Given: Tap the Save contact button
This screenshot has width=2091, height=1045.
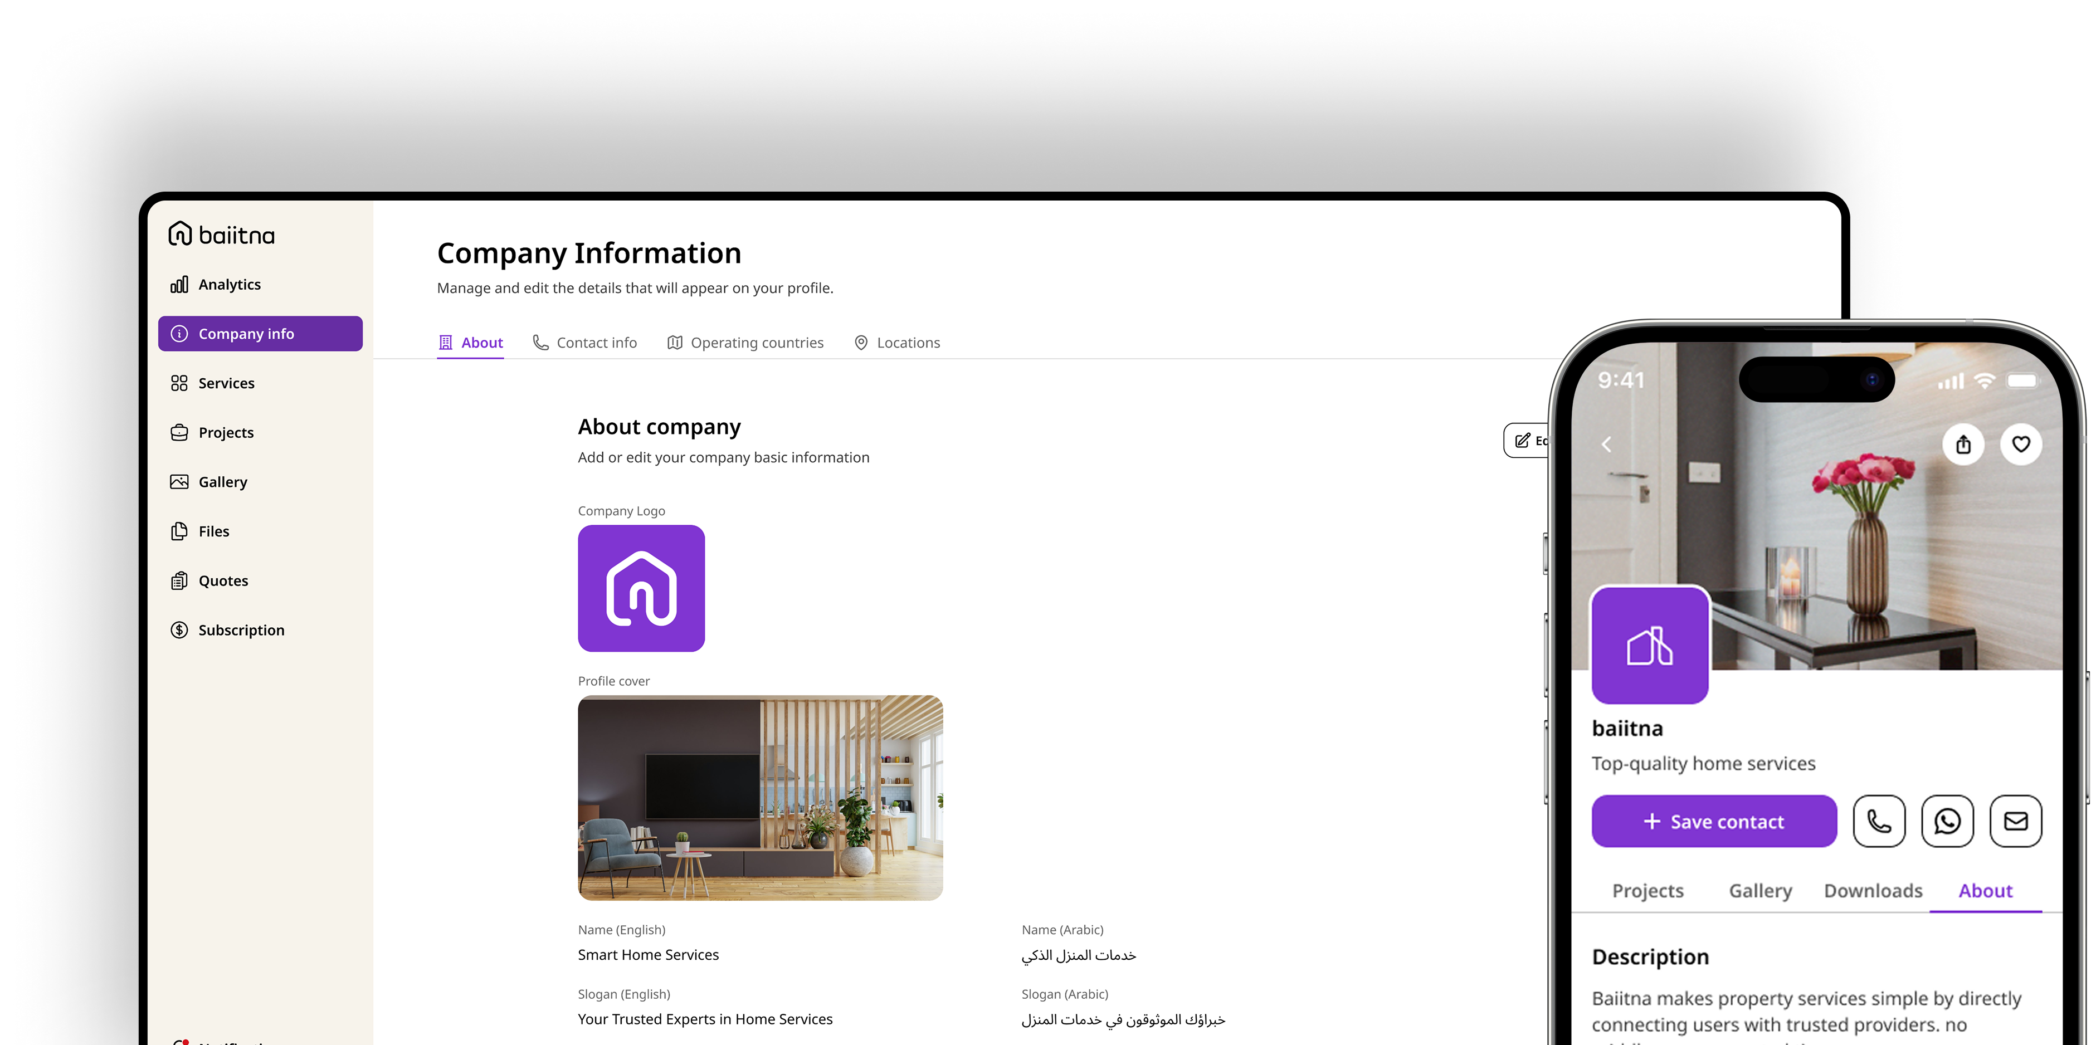Looking at the screenshot, I should 1714,822.
